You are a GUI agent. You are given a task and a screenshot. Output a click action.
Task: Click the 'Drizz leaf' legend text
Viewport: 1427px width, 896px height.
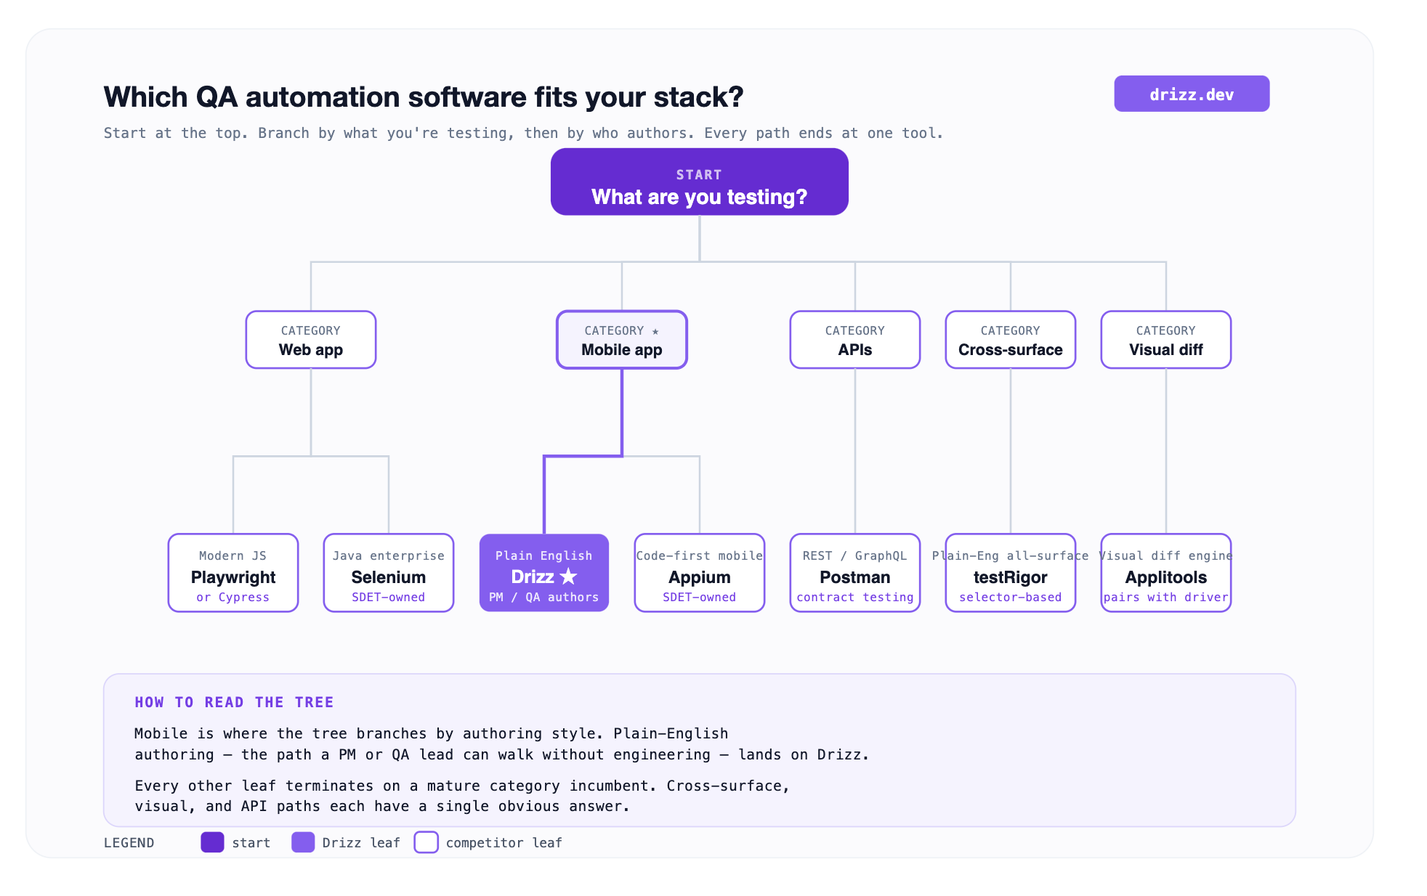[361, 842]
